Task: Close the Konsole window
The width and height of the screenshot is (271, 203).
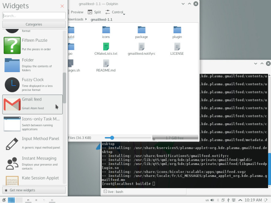Action: (x=268, y=64)
